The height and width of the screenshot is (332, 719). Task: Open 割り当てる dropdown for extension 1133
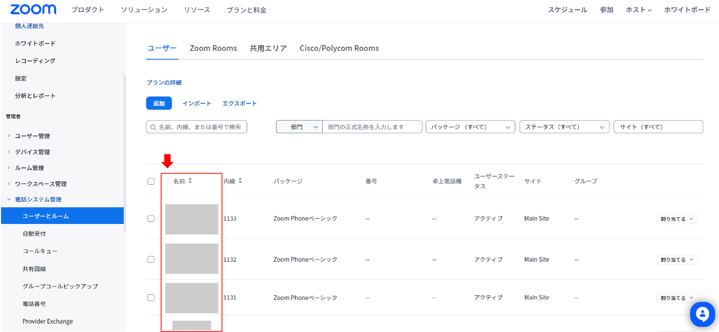(x=677, y=219)
